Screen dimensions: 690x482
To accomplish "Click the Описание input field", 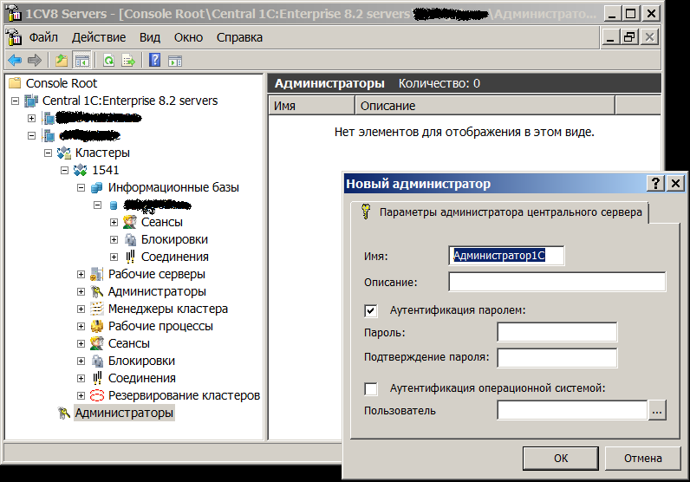I will (x=557, y=282).
